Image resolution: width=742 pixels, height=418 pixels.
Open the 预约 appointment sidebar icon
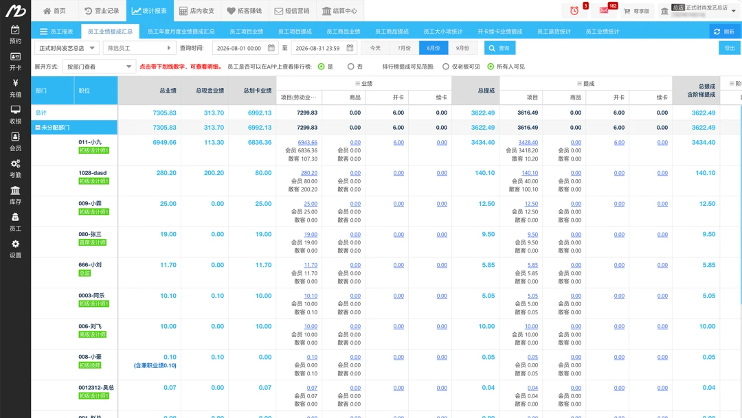click(x=15, y=35)
